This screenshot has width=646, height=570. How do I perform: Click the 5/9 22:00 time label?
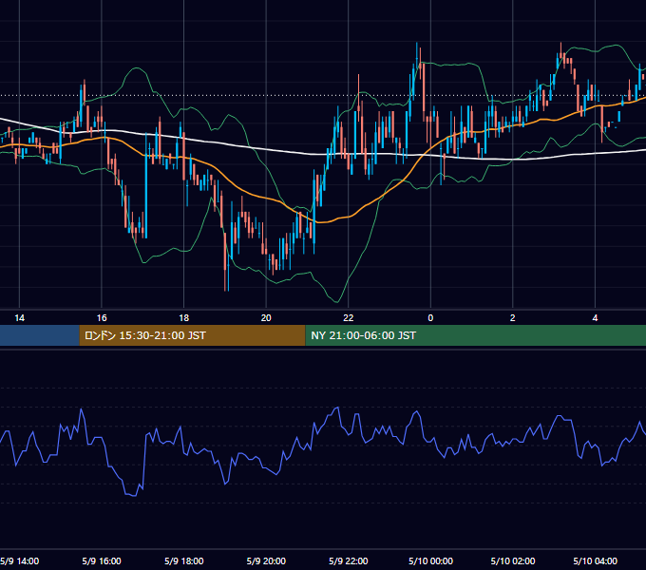click(348, 560)
